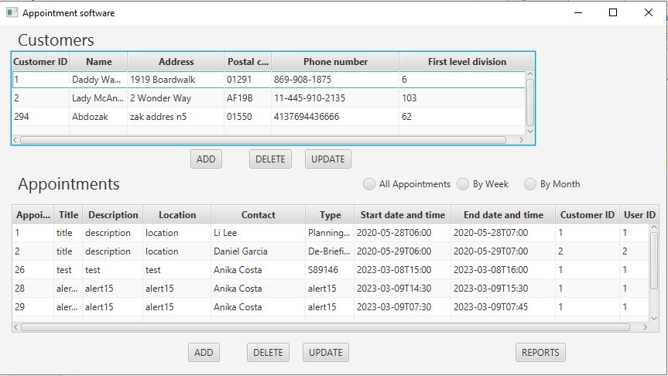Click Customers table scroll down arrow
Screen dimensions: 668x376
pyautogui.click(x=530, y=132)
